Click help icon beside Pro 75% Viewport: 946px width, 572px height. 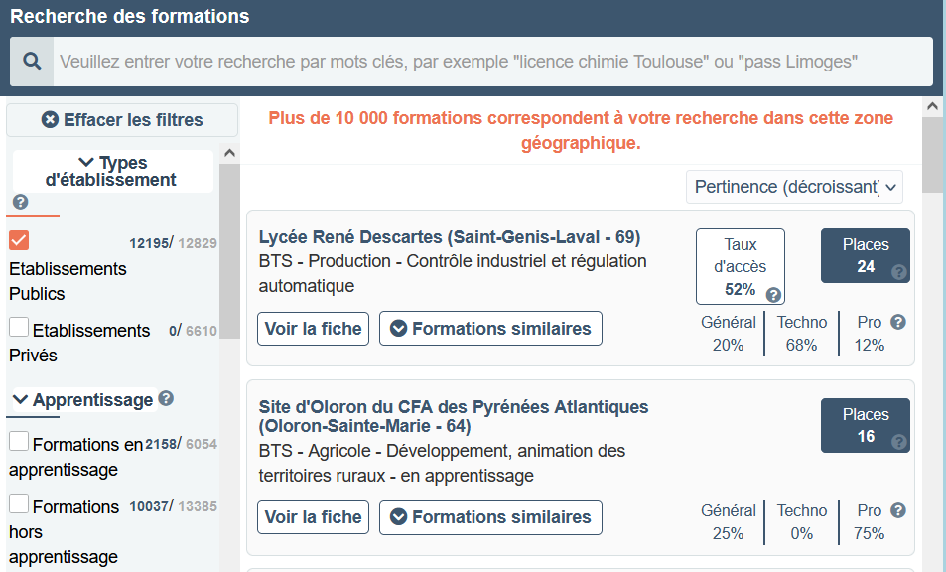pyautogui.click(x=898, y=510)
